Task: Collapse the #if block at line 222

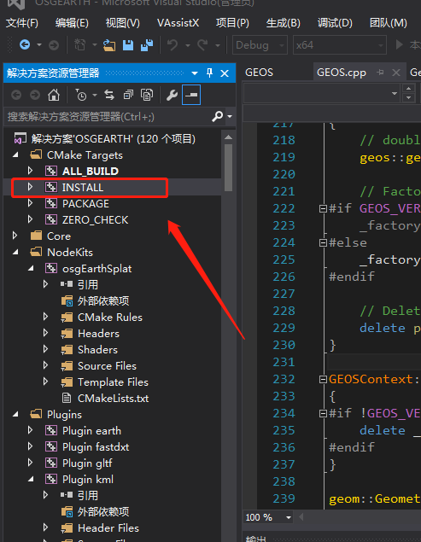Action: pos(323,208)
